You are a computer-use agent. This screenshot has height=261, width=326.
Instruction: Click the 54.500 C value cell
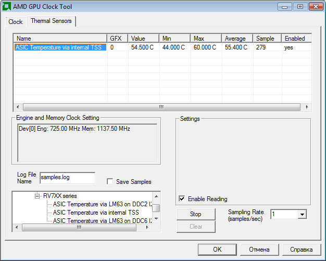(142, 47)
